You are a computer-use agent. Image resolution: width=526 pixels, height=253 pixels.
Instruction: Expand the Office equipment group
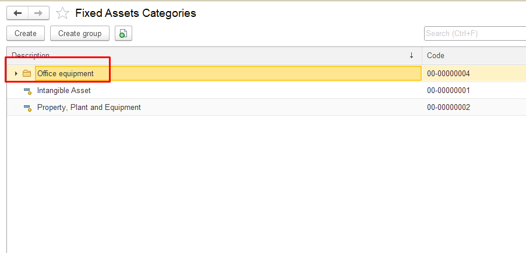16,74
